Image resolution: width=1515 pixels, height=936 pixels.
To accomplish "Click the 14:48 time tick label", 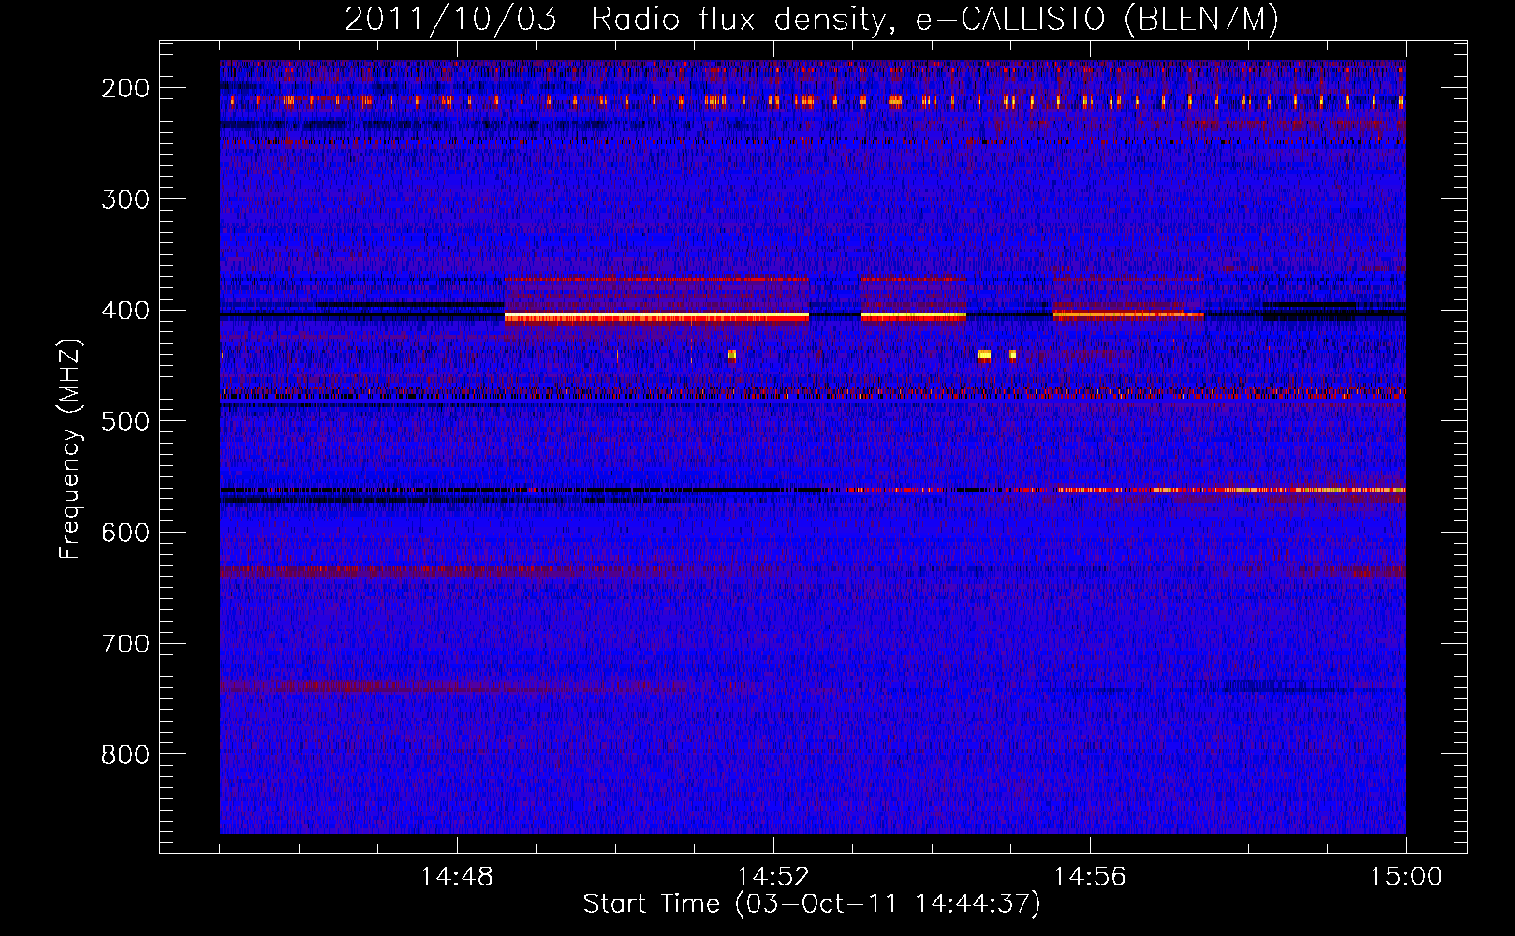I will tap(457, 877).
